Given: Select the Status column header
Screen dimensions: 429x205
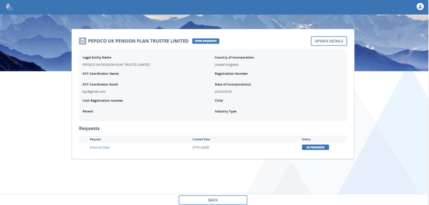Looking at the screenshot, I should click(306, 139).
